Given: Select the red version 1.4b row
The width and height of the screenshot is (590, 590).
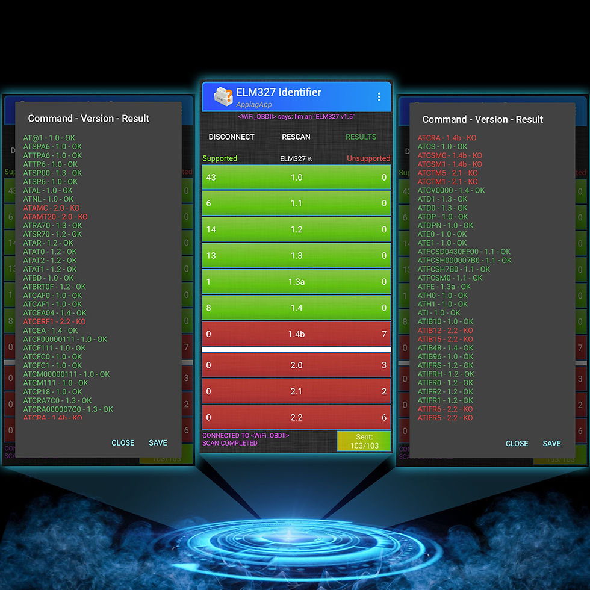Looking at the screenshot, I should tap(296, 334).
